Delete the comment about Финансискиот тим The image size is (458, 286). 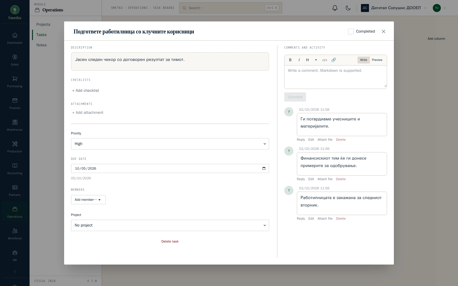pyautogui.click(x=341, y=179)
